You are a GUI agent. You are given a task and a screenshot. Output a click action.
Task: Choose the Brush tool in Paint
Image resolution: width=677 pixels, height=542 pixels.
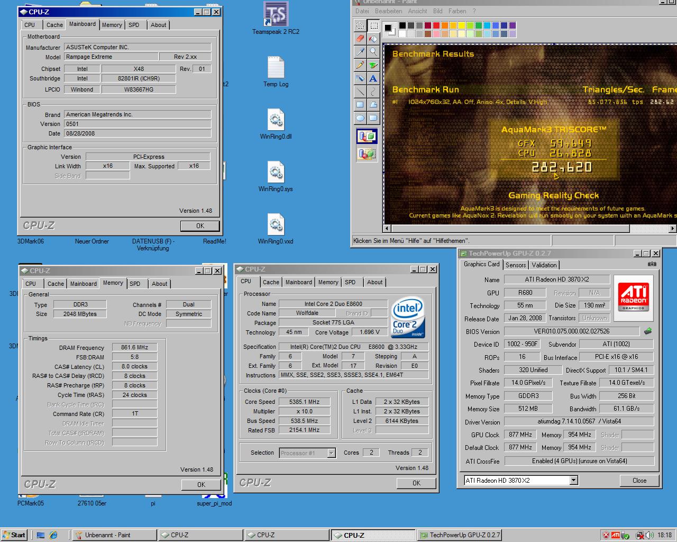tap(373, 65)
